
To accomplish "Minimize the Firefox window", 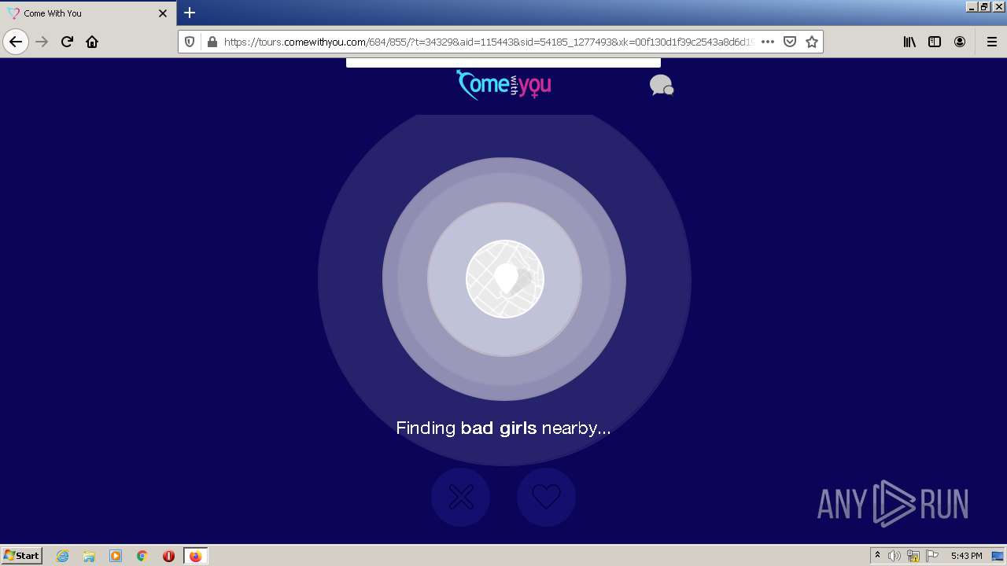I will pyautogui.click(x=972, y=6).
